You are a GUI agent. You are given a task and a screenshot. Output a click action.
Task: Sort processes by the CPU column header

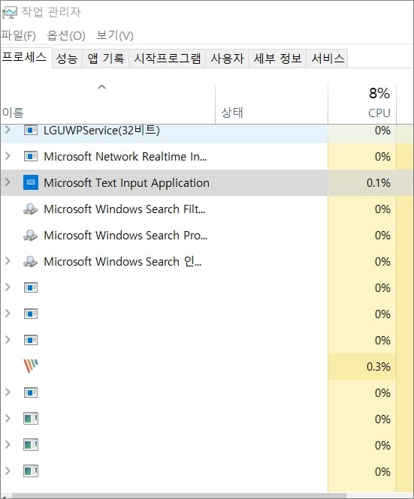tap(362, 104)
